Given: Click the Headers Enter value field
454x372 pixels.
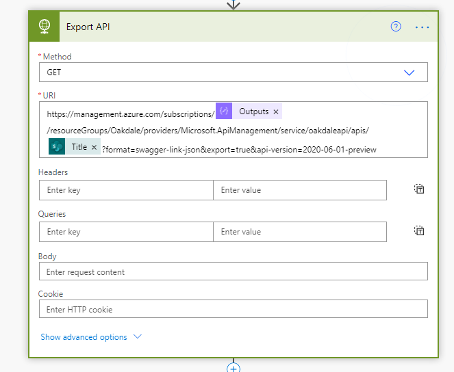Looking at the screenshot, I should [x=300, y=190].
